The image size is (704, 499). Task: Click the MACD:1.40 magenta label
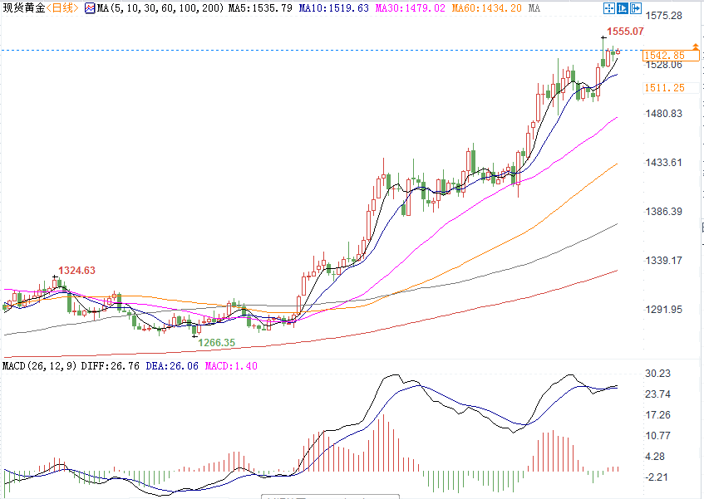point(231,366)
